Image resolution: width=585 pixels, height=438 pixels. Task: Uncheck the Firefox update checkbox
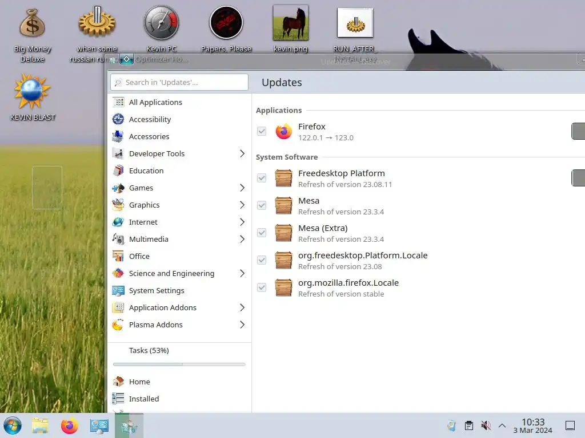(x=262, y=131)
